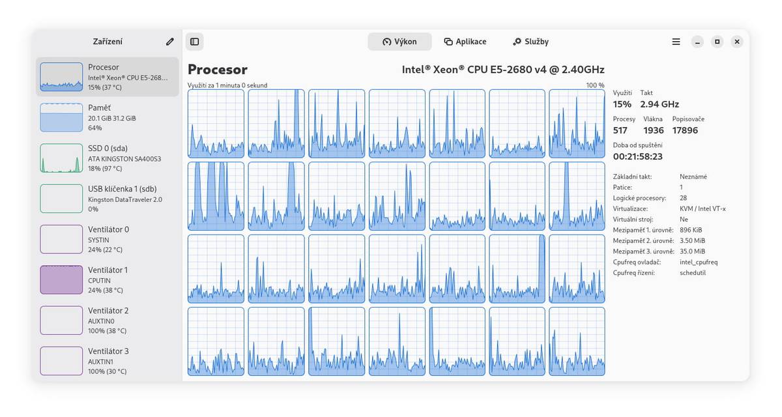Open SSD 0 (sda) device details

click(x=107, y=158)
